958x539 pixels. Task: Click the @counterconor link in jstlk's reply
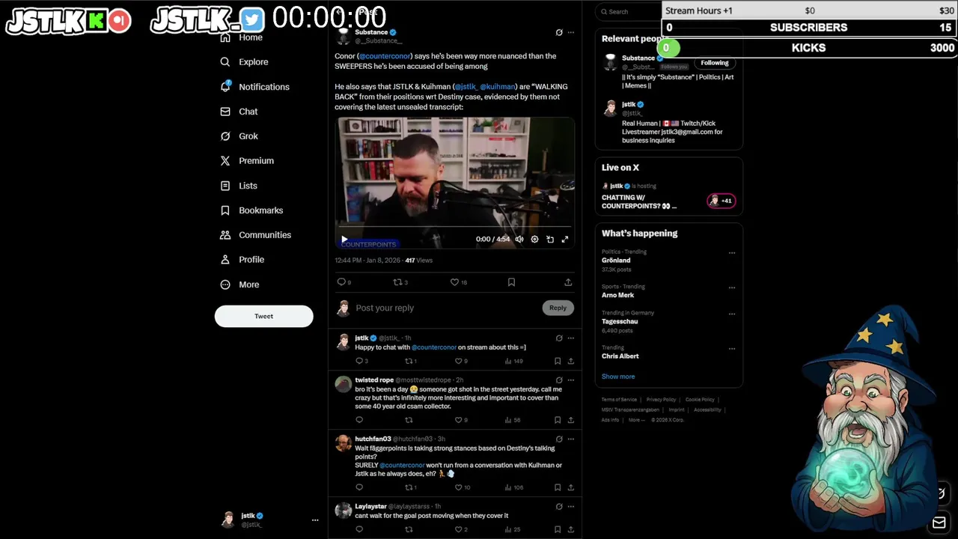click(x=434, y=347)
